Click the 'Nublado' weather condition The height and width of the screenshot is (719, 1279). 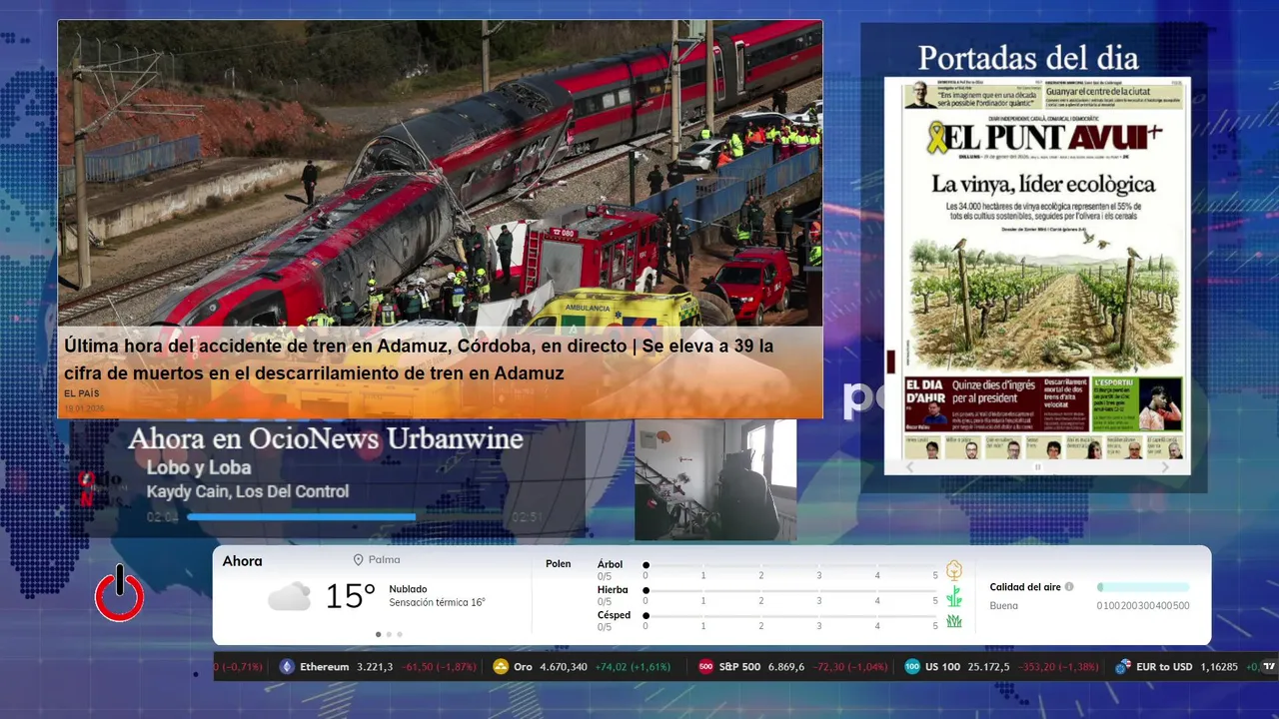[x=408, y=589]
